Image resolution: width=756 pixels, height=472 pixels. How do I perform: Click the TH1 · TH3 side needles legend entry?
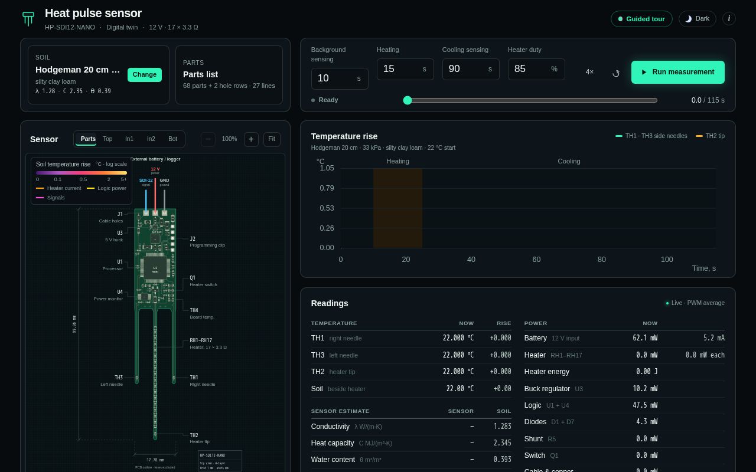click(651, 136)
